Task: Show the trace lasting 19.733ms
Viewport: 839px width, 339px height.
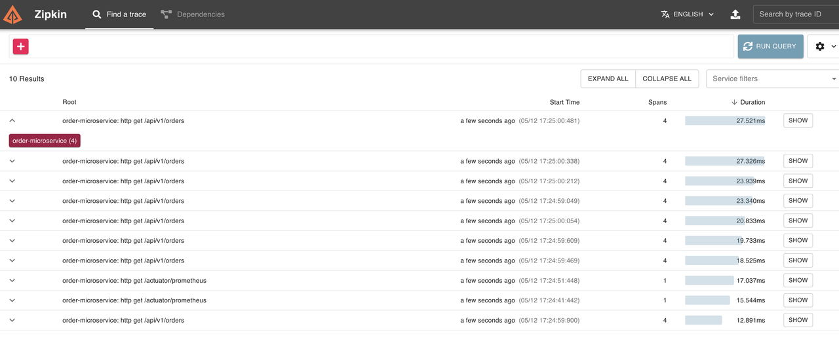Action: [798, 240]
